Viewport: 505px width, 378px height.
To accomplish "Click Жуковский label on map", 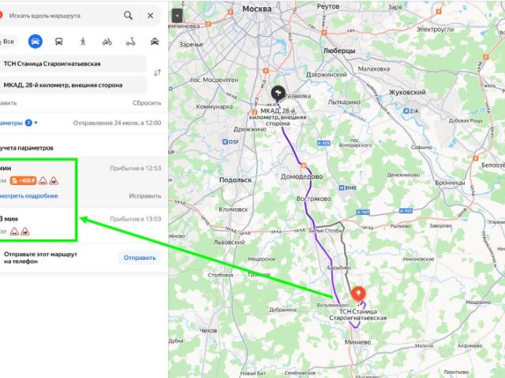I will 407,92.
